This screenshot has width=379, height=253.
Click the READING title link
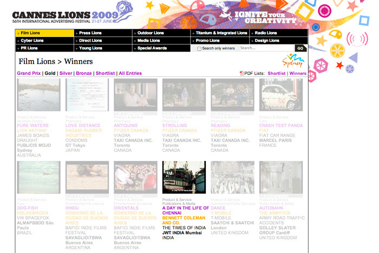coord(220,126)
